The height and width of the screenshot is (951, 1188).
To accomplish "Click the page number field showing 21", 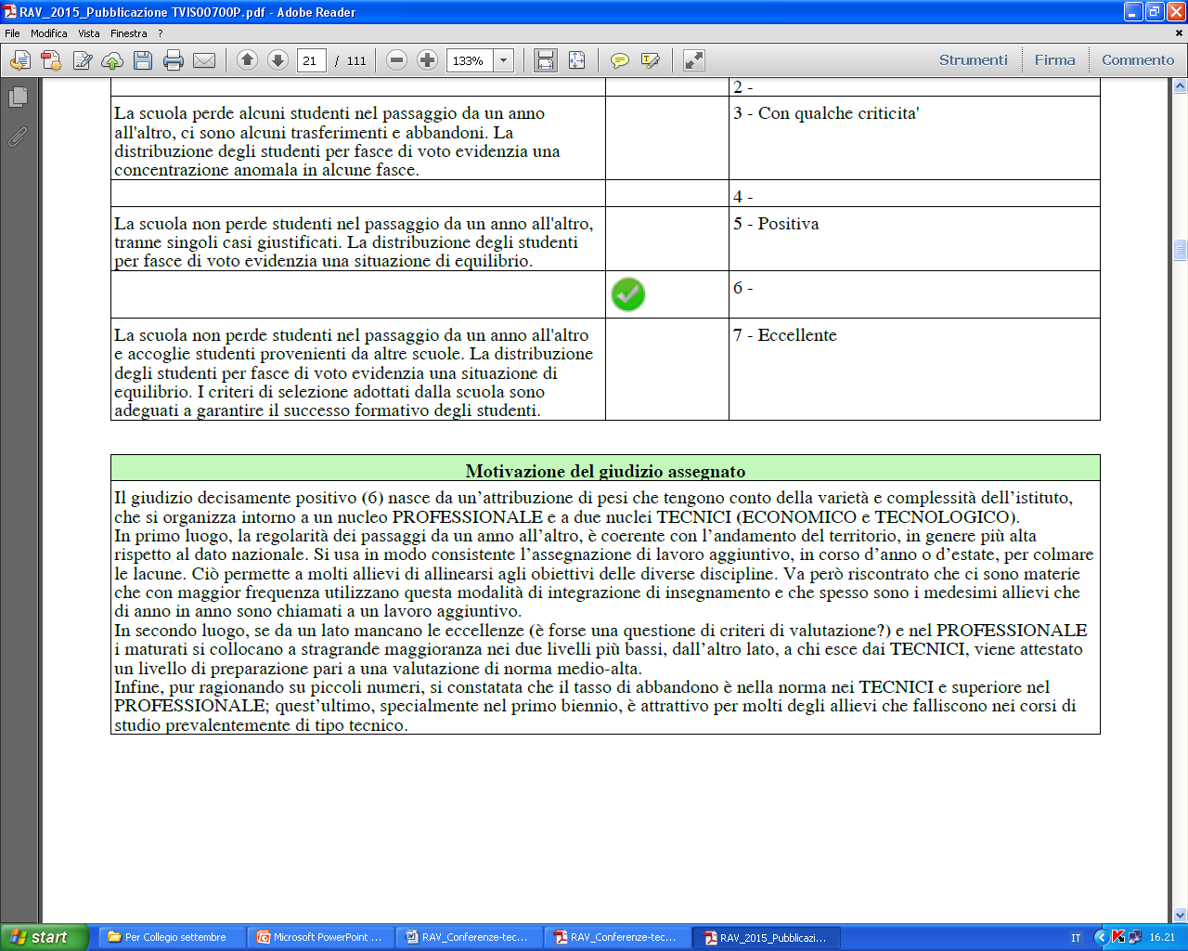I will coord(312,60).
